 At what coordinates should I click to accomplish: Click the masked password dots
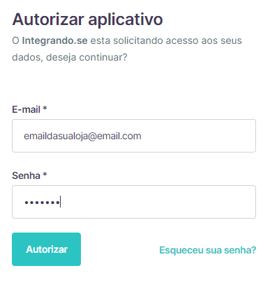point(42,203)
